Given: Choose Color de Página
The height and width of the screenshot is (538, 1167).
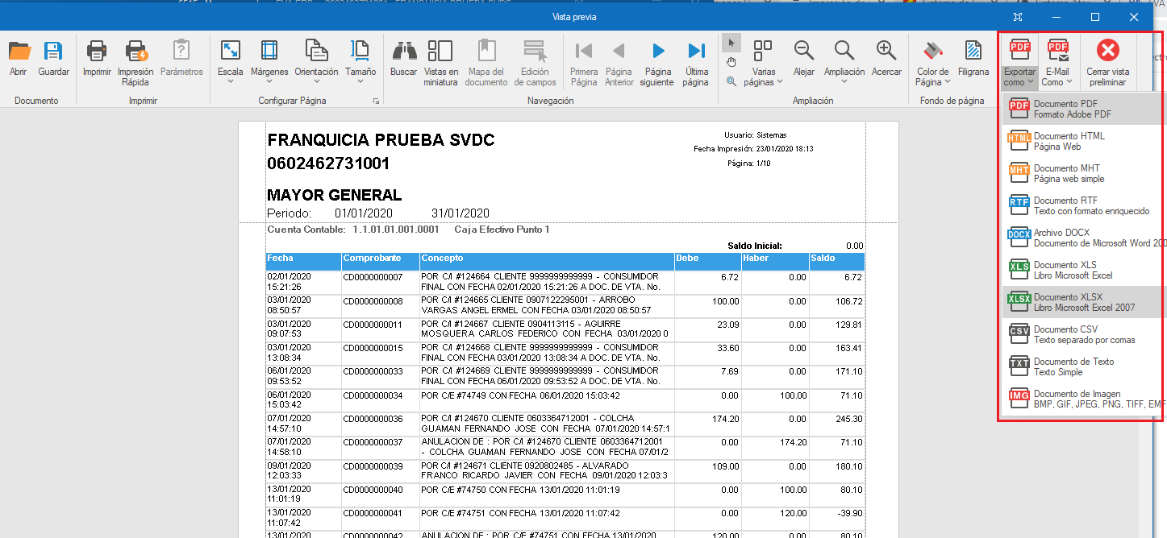Looking at the screenshot, I should [x=932, y=63].
